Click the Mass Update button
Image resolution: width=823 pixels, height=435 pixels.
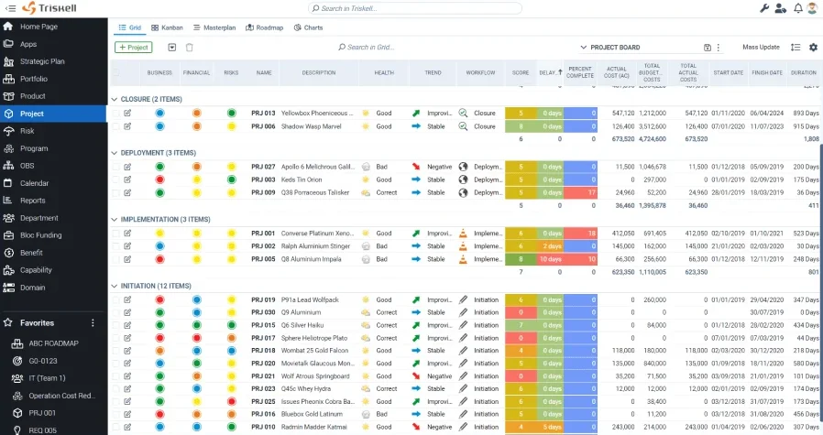(761, 48)
